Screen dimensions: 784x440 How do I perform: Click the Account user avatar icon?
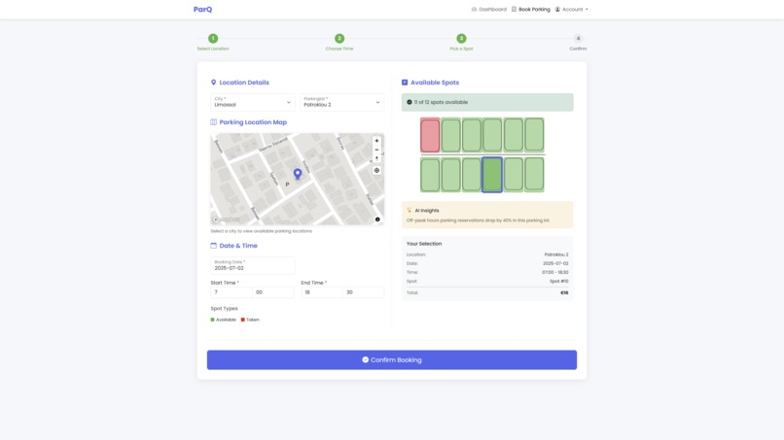[x=557, y=9]
